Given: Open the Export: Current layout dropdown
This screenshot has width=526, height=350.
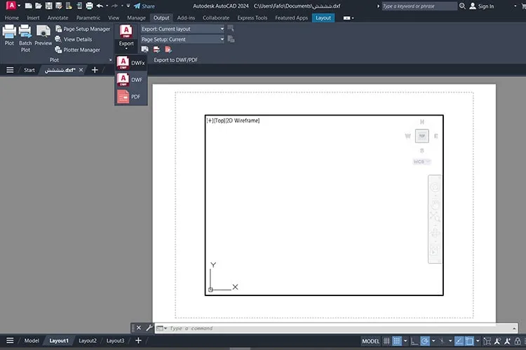Looking at the screenshot, I should (182, 29).
